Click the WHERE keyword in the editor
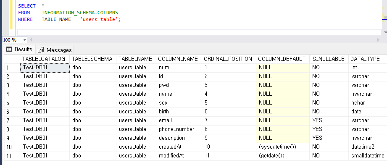Viewport: 387px width, 165px height. click(x=25, y=19)
